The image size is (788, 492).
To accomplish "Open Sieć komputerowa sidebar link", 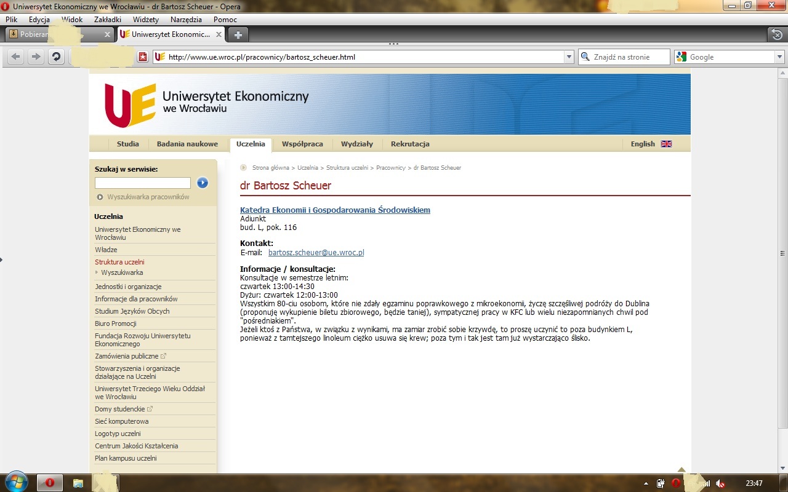I will (122, 421).
